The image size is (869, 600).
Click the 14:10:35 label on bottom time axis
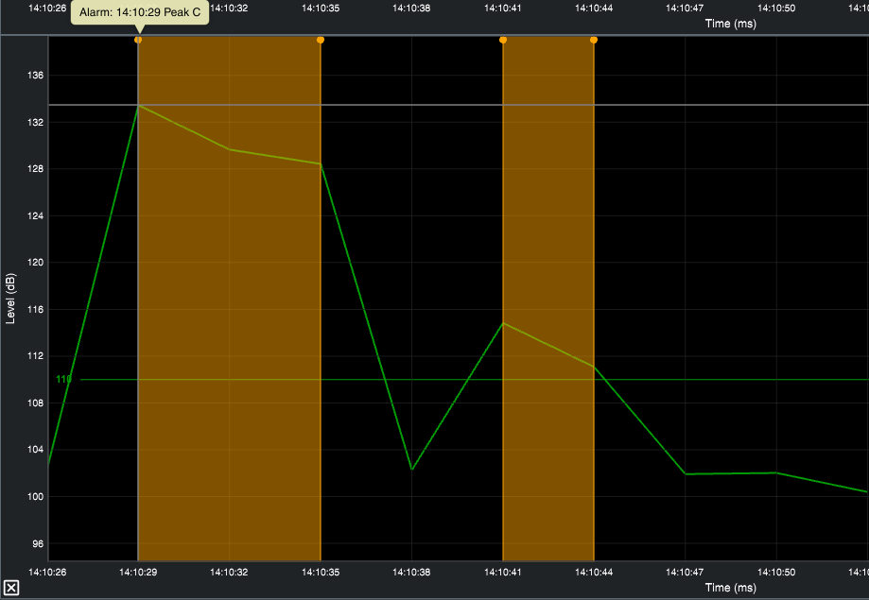coord(321,572)
